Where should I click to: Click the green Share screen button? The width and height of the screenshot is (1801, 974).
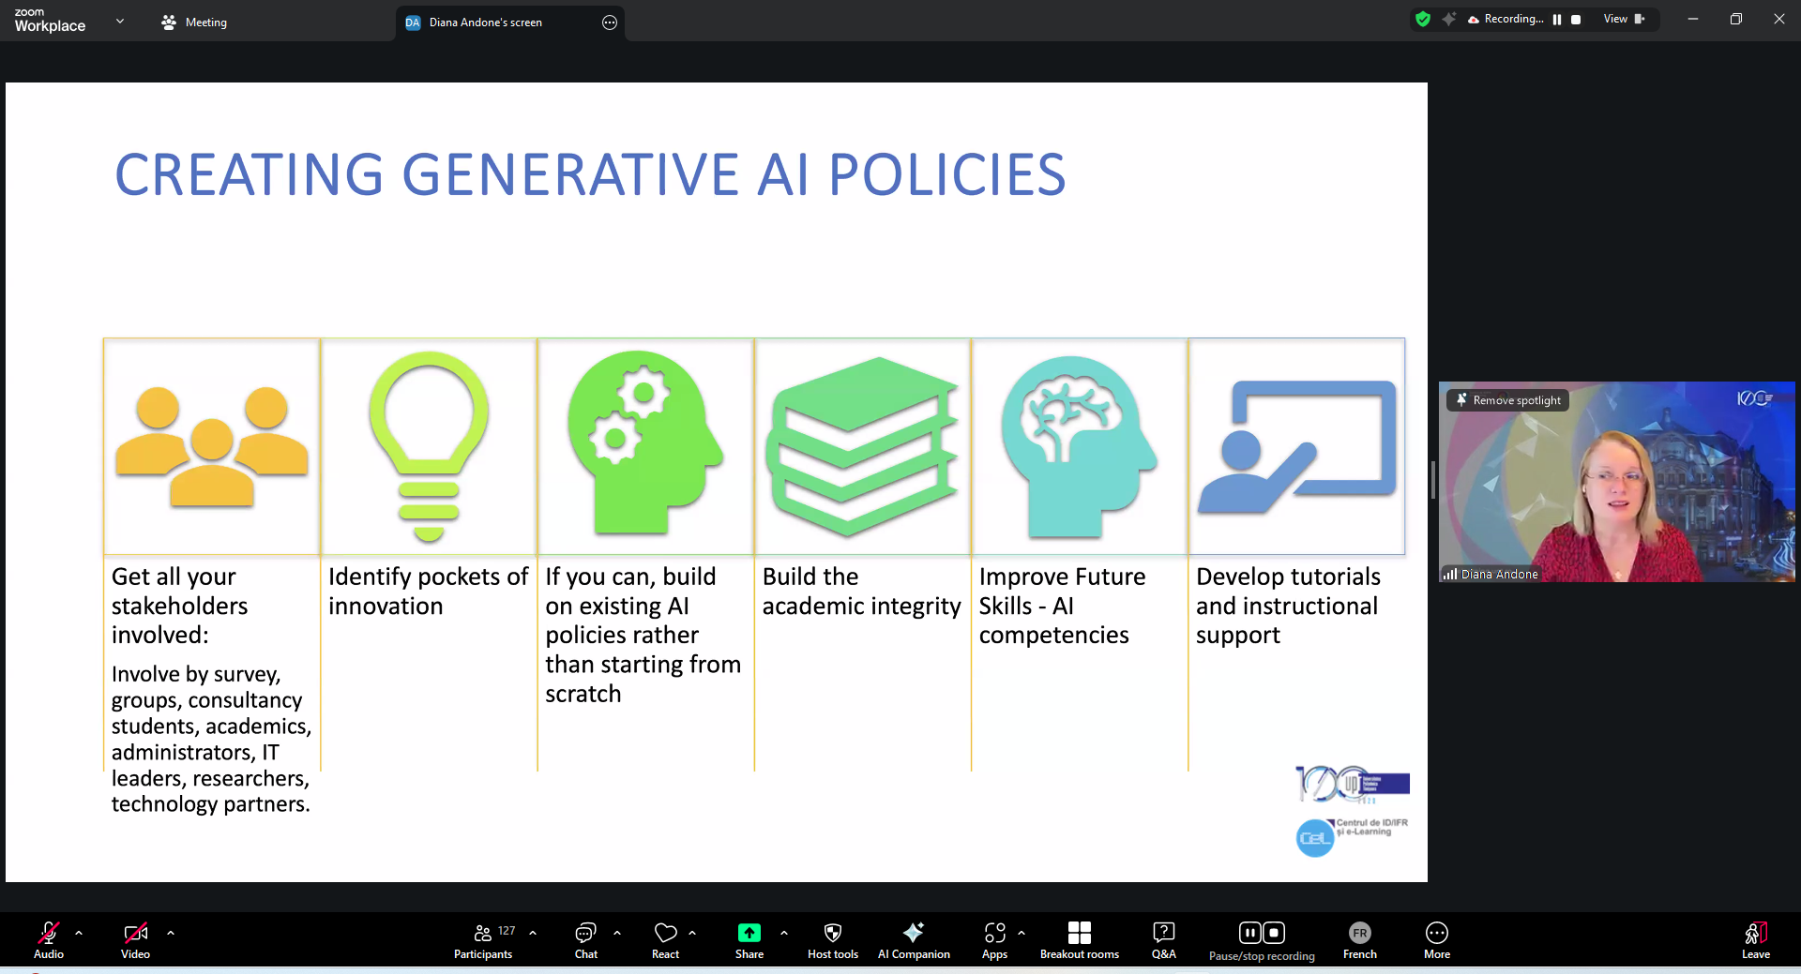[749, 939]
